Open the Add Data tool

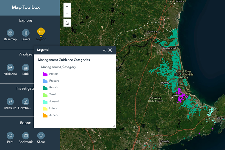(10, 67)
